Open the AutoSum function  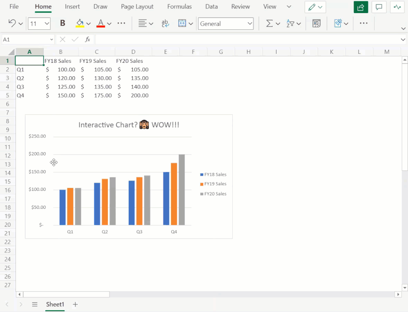(270, 23)
